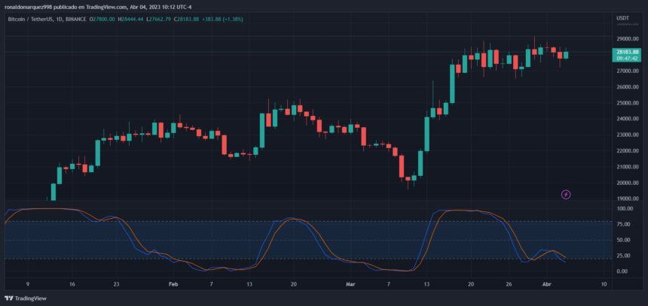
Task: Click the ronaldomarquez998 author name
Action: click(x=28, y=7)
